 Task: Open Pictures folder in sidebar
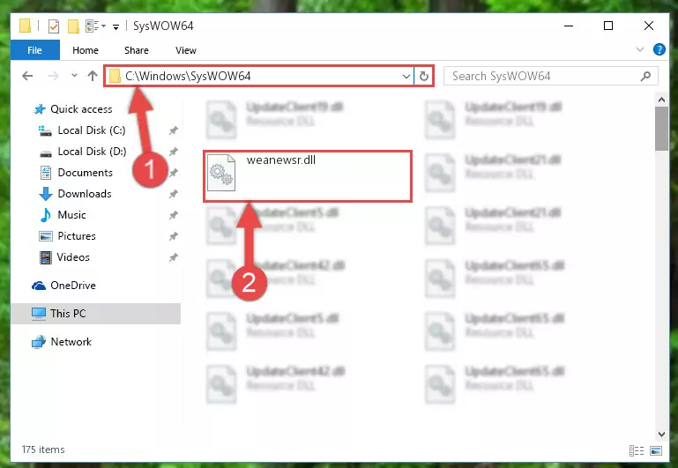(x=77, y=236)
